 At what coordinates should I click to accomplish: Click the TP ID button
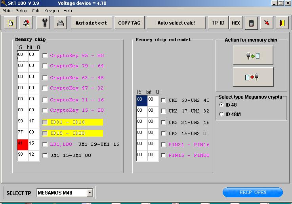[218, 23]
